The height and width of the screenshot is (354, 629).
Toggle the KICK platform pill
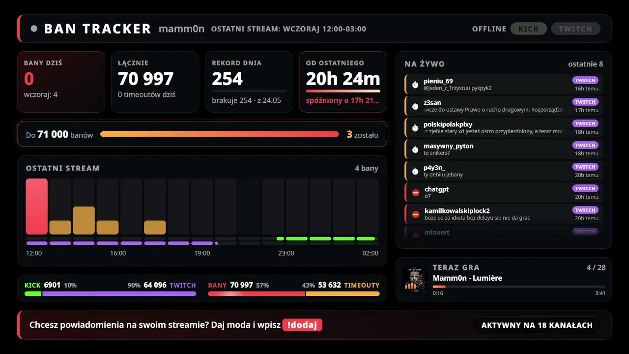[x=529, y=29]
